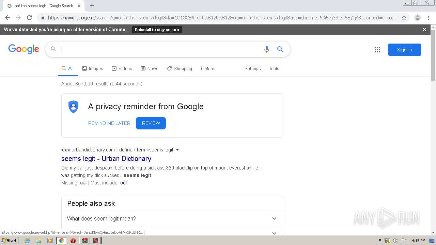Screen dimensions: 436x245
Task: Click the volume speaker tray icon
Action: (x=395, y=241)
